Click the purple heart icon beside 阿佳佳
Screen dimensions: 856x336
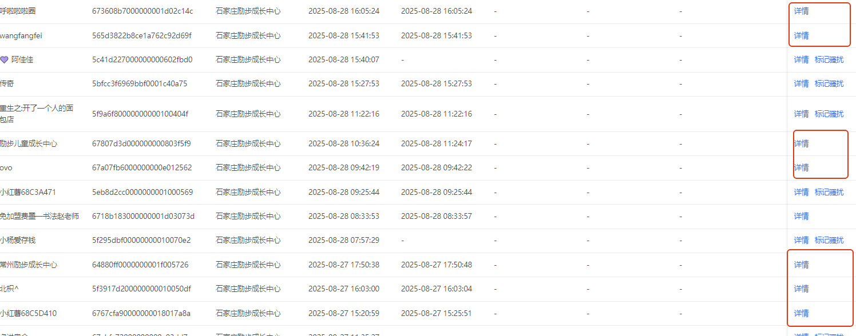pyautogui.click(x=4, y=59)
